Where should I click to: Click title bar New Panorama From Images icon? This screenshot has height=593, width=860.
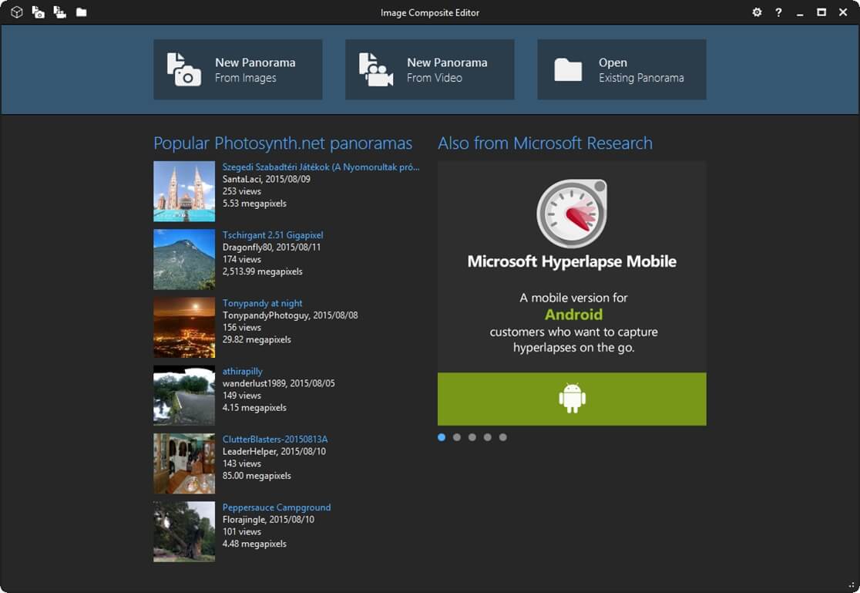[38, 12]
